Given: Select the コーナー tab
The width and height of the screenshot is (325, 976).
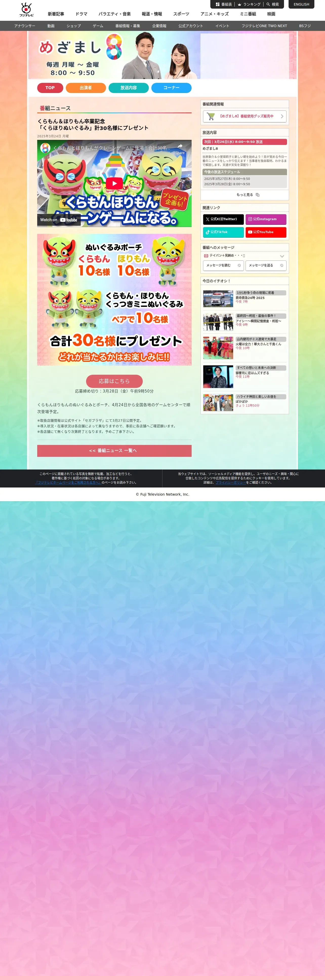Looking at the screenshot, I should (x=171, y=88).
